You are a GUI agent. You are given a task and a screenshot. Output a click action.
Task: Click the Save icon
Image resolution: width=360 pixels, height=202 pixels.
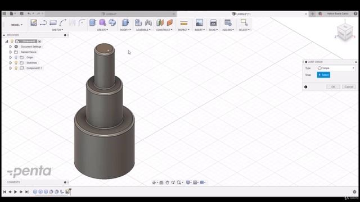pos(21,13)
